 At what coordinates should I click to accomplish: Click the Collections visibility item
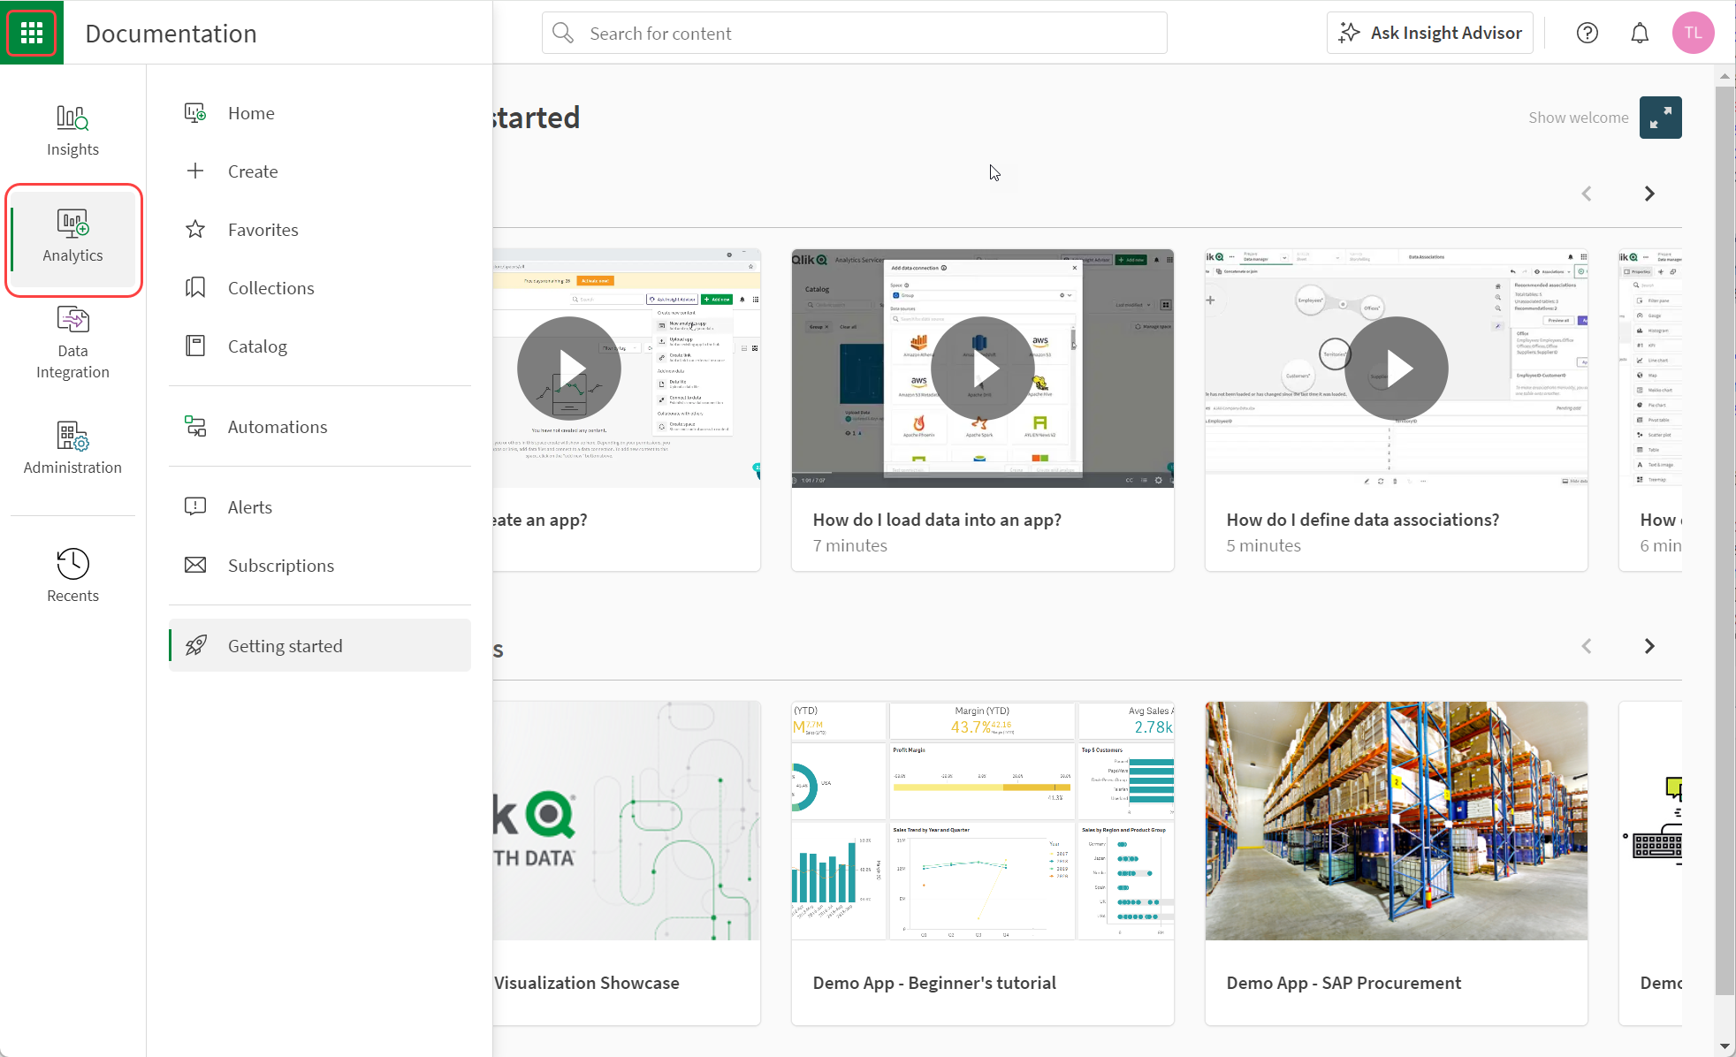[x=270, y=287]
